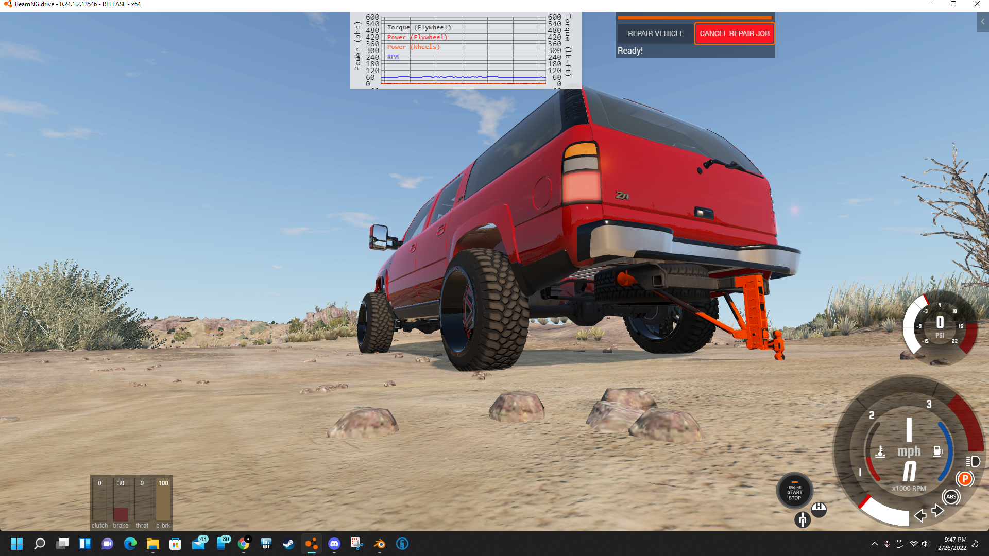The height and width of the screenshot is (556, 989).
Task: Click the muted microphone tray icon
Action: [x=887, y=544]
